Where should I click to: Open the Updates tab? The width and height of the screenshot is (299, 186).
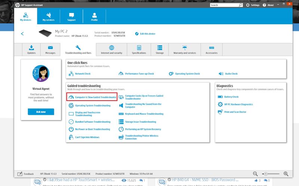coord(31,50)
